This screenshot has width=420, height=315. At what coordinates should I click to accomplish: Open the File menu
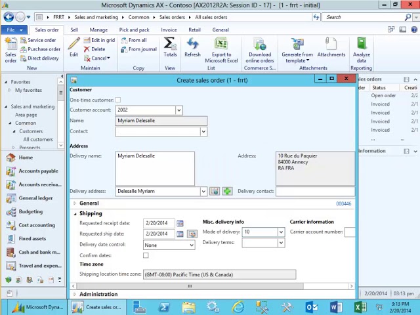pos(14,30)
